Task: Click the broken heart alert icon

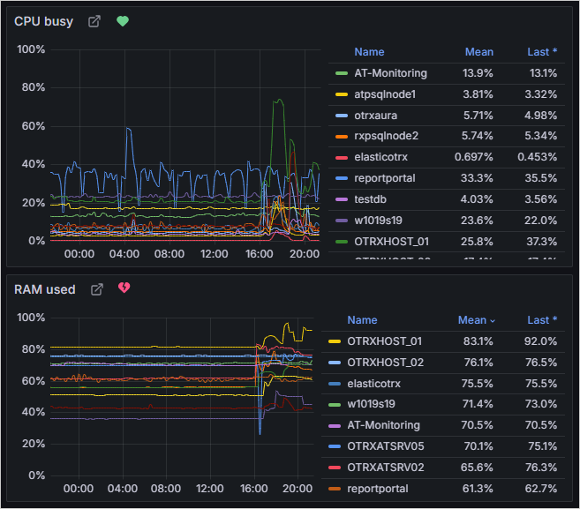Action: 125,289
